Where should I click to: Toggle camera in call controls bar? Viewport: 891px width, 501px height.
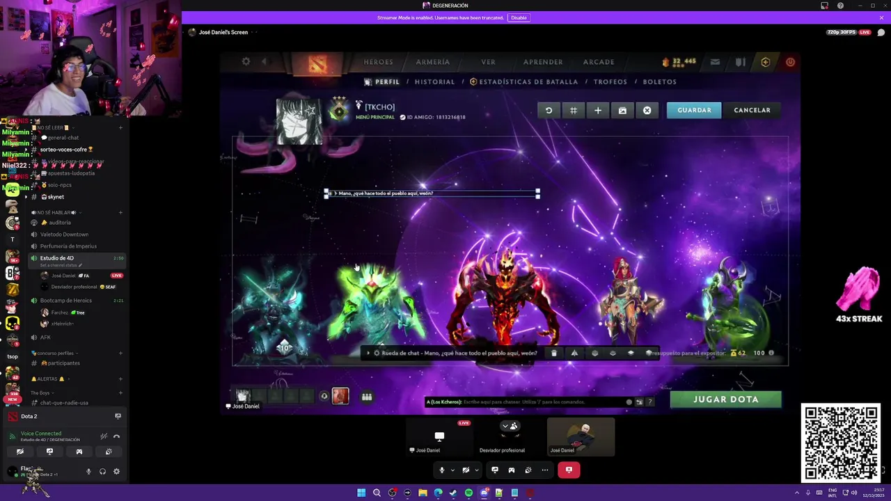click(x=466, y=470)
